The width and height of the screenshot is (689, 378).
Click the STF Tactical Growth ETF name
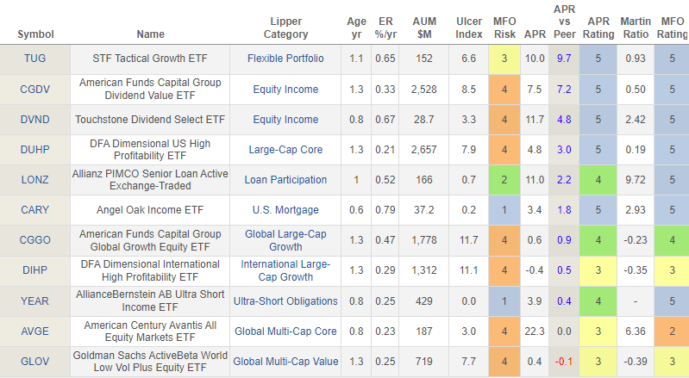pos(149,59)
